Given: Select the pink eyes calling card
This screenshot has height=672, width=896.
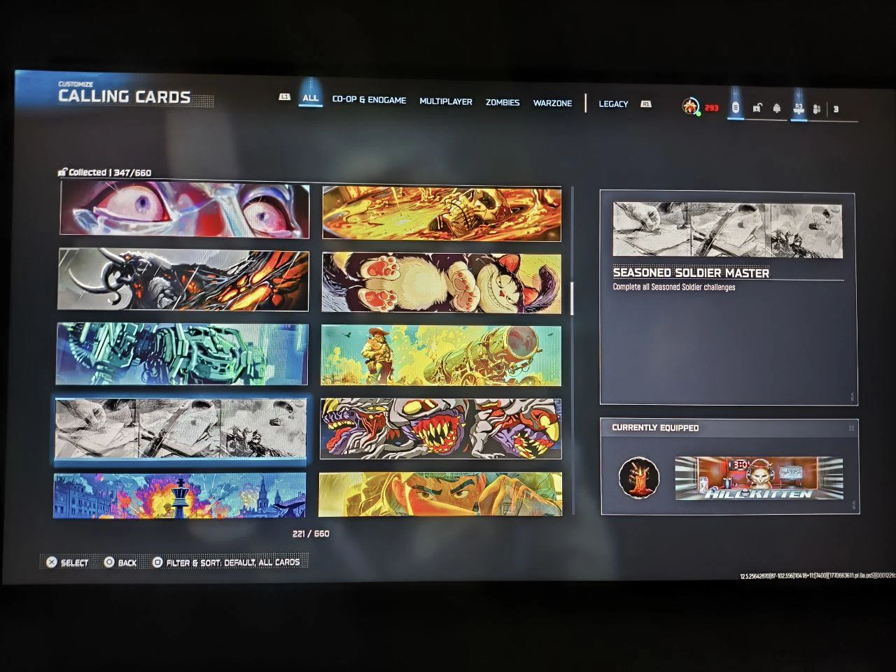Looking at the screenshot, I should (x=185, y=210).
